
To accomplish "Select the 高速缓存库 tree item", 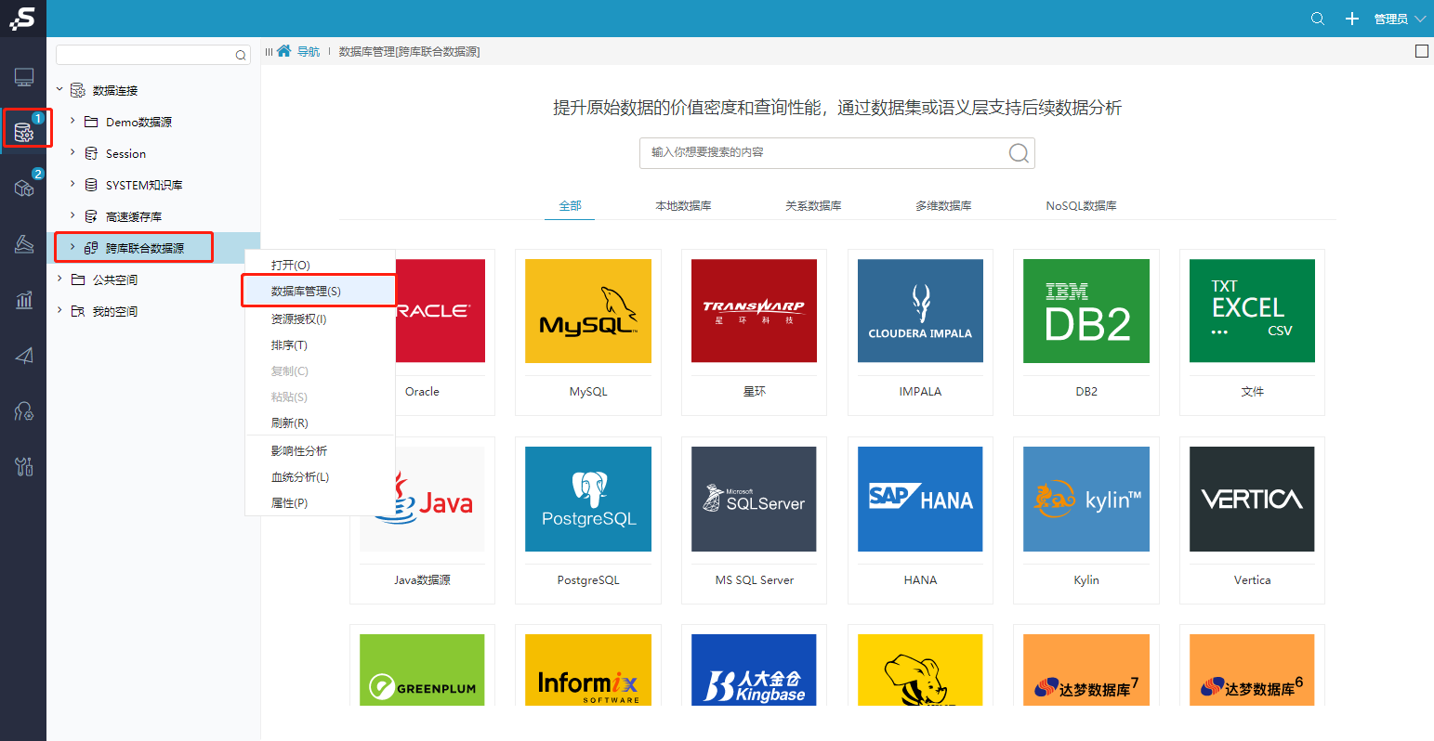I will (134, 217).
